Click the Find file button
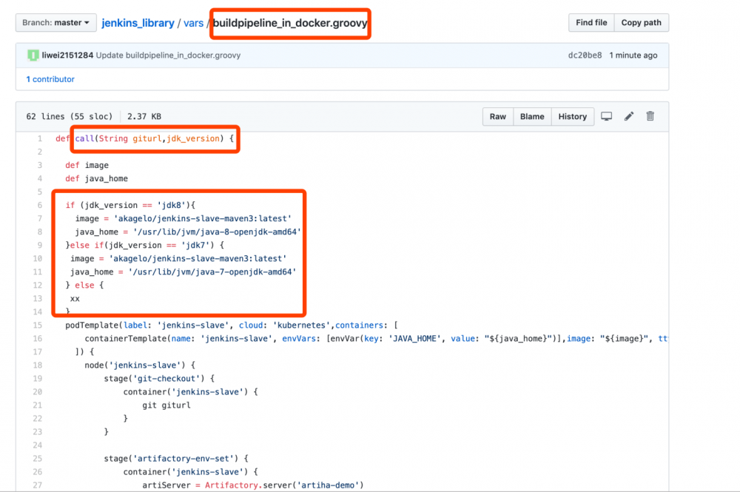The image size is (740, 492). point(591,23)
